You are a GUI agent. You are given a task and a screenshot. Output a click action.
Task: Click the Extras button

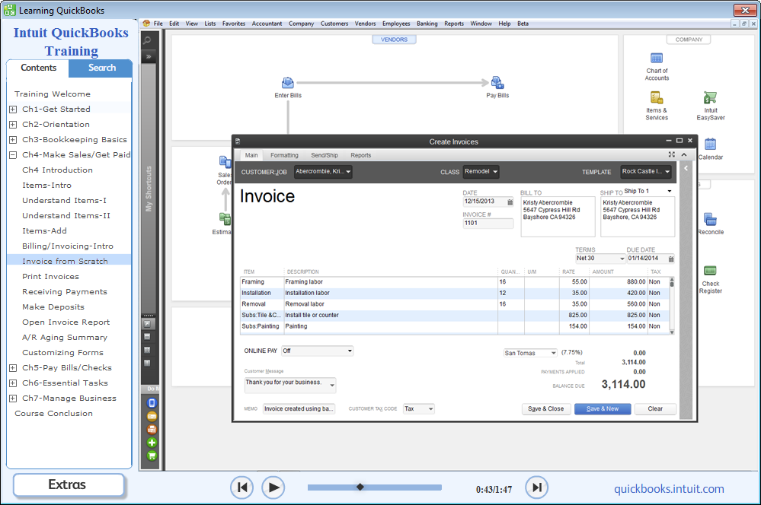tap(68, 485)
